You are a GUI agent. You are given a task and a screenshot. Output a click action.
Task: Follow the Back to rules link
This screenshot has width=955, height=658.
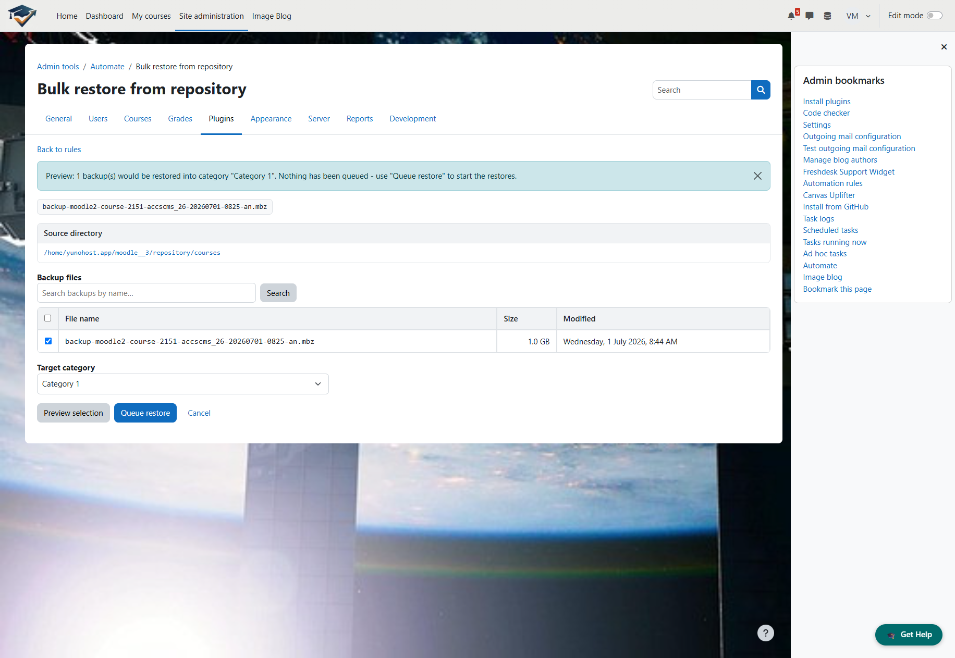coord(59,150)
